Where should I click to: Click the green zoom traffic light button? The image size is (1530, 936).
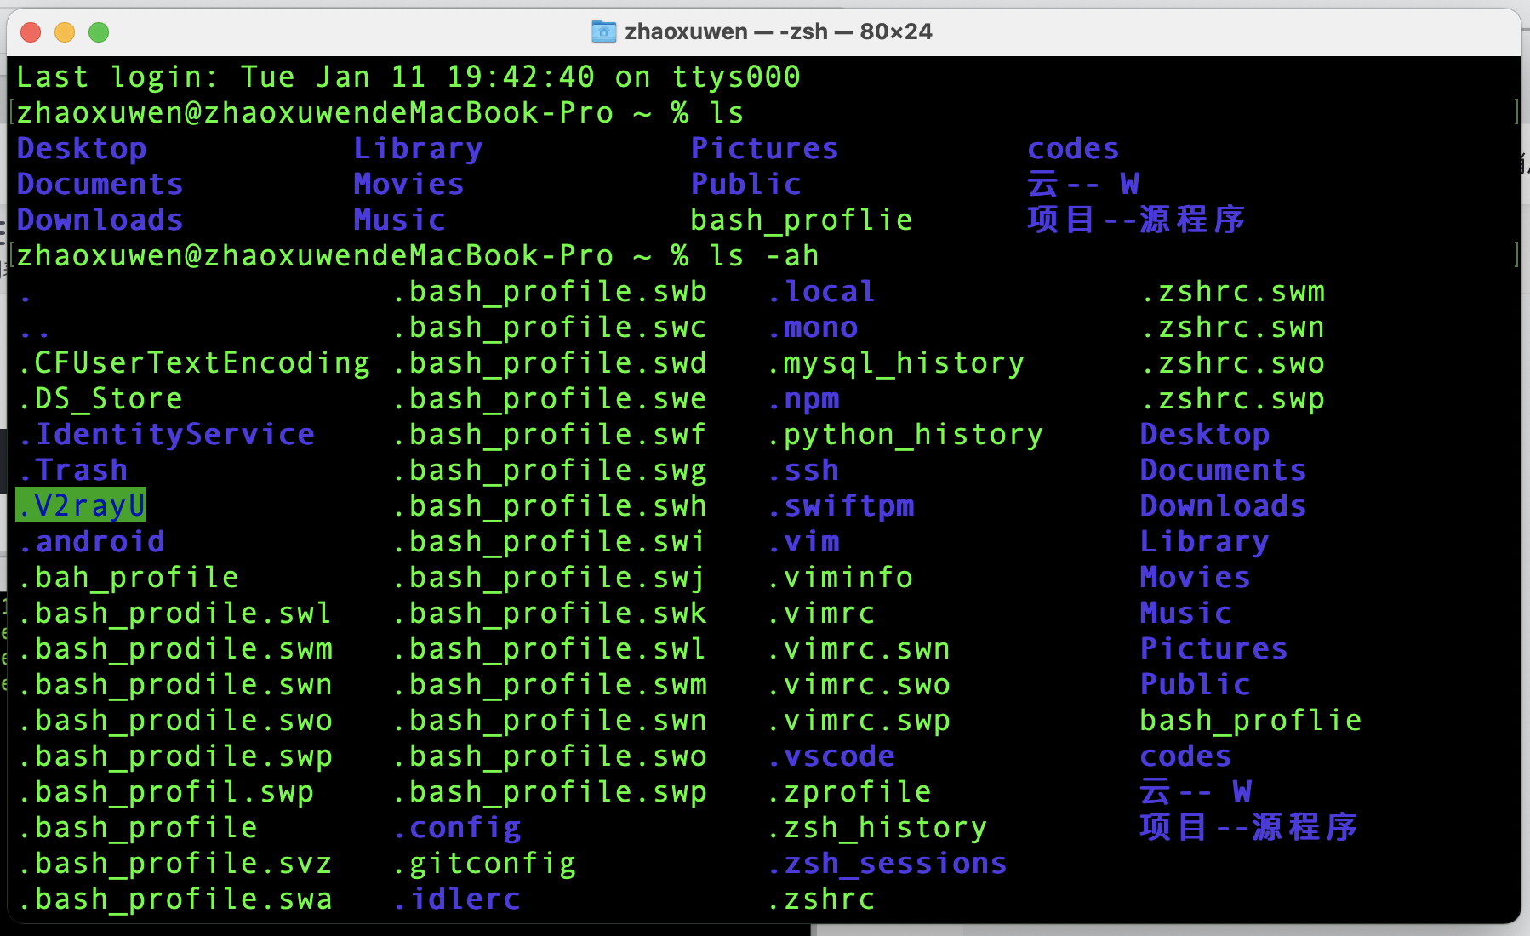pyautogui.click(x=99, y=32)
